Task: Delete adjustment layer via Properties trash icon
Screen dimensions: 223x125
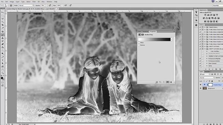Action: click(x=171, y=82)
